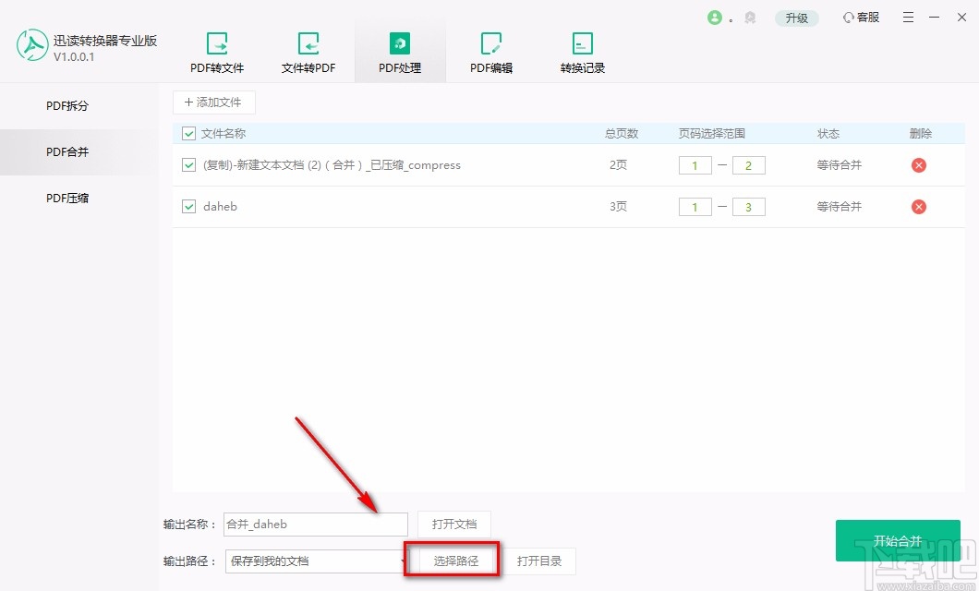Delete the daheb file with red X
Image resolution: width=979 pixels, height=591 pixels.
(x=918, y=207)
